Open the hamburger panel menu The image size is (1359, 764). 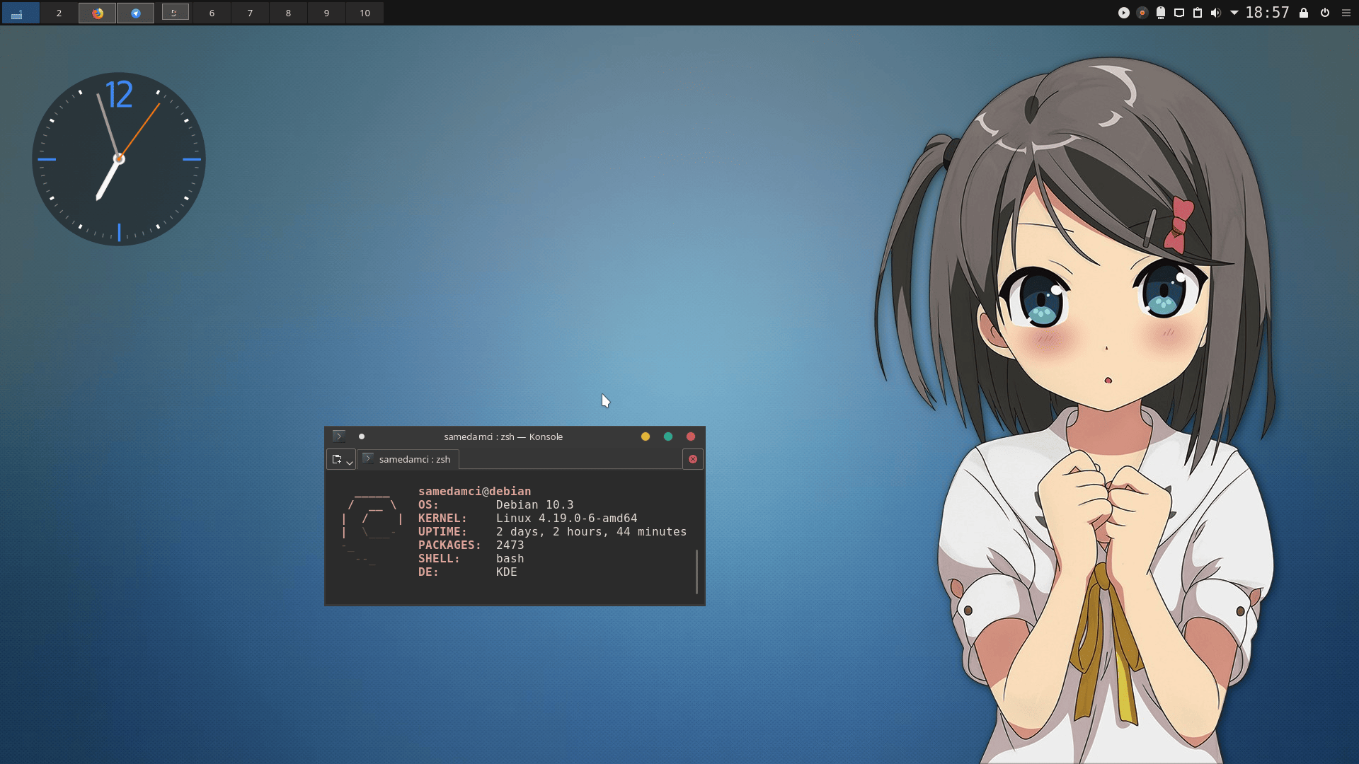(x=1346, y=13)
